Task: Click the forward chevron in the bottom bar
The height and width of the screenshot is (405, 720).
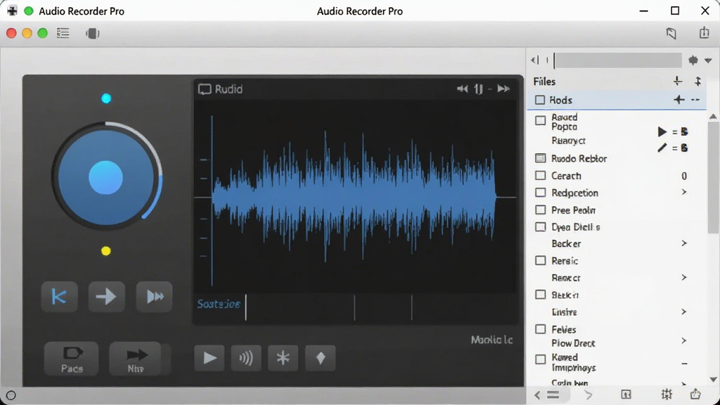Action: [x=589, y=395]
